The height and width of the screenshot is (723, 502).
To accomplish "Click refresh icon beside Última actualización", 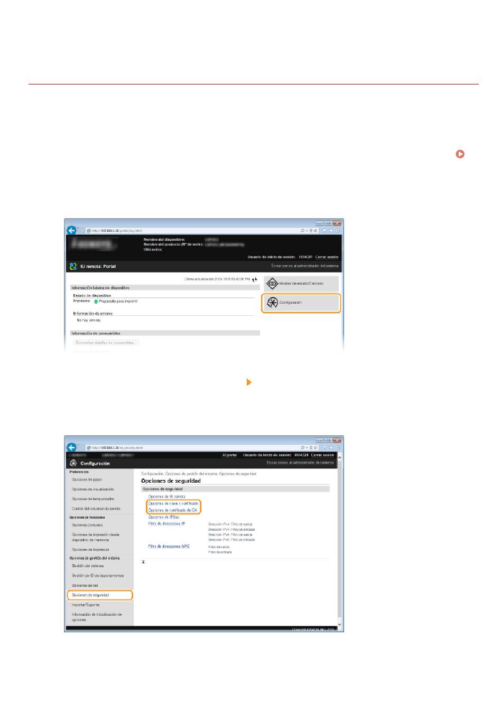I will pos(255,279).
